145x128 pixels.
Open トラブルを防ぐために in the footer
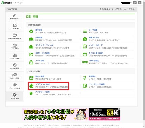pos(92,125)
